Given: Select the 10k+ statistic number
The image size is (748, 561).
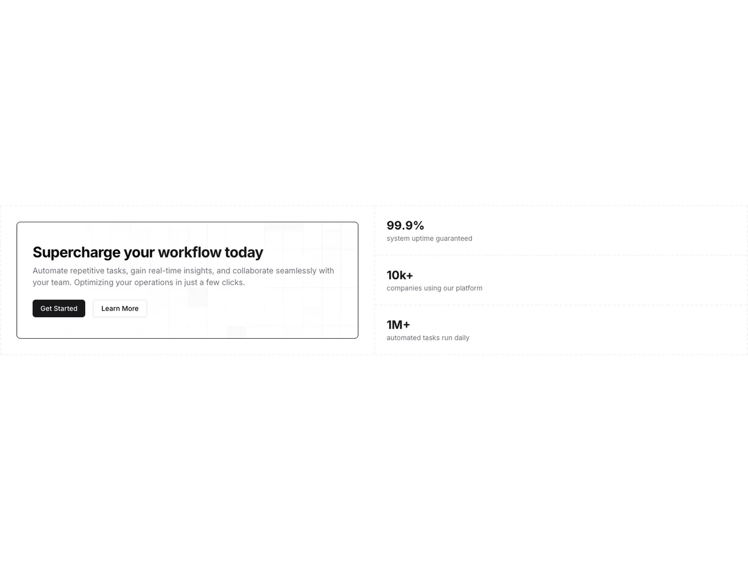Looking at the screenshot, I should point(400,275).
